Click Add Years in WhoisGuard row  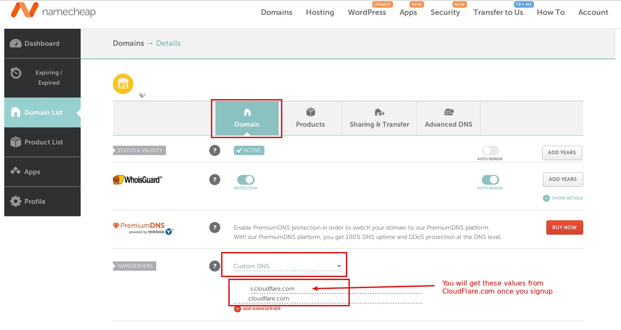tap(563, 179)
